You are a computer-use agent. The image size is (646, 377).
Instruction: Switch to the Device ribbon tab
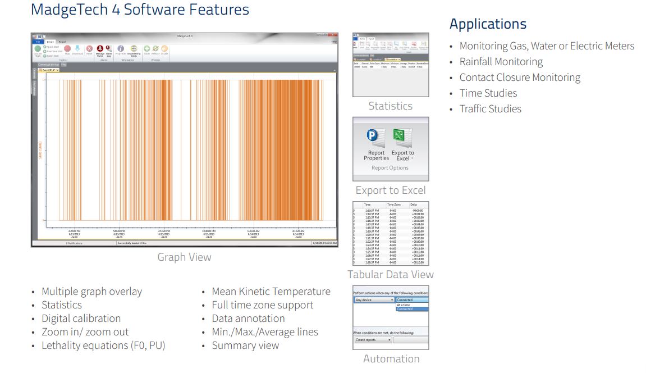point(51,42)
